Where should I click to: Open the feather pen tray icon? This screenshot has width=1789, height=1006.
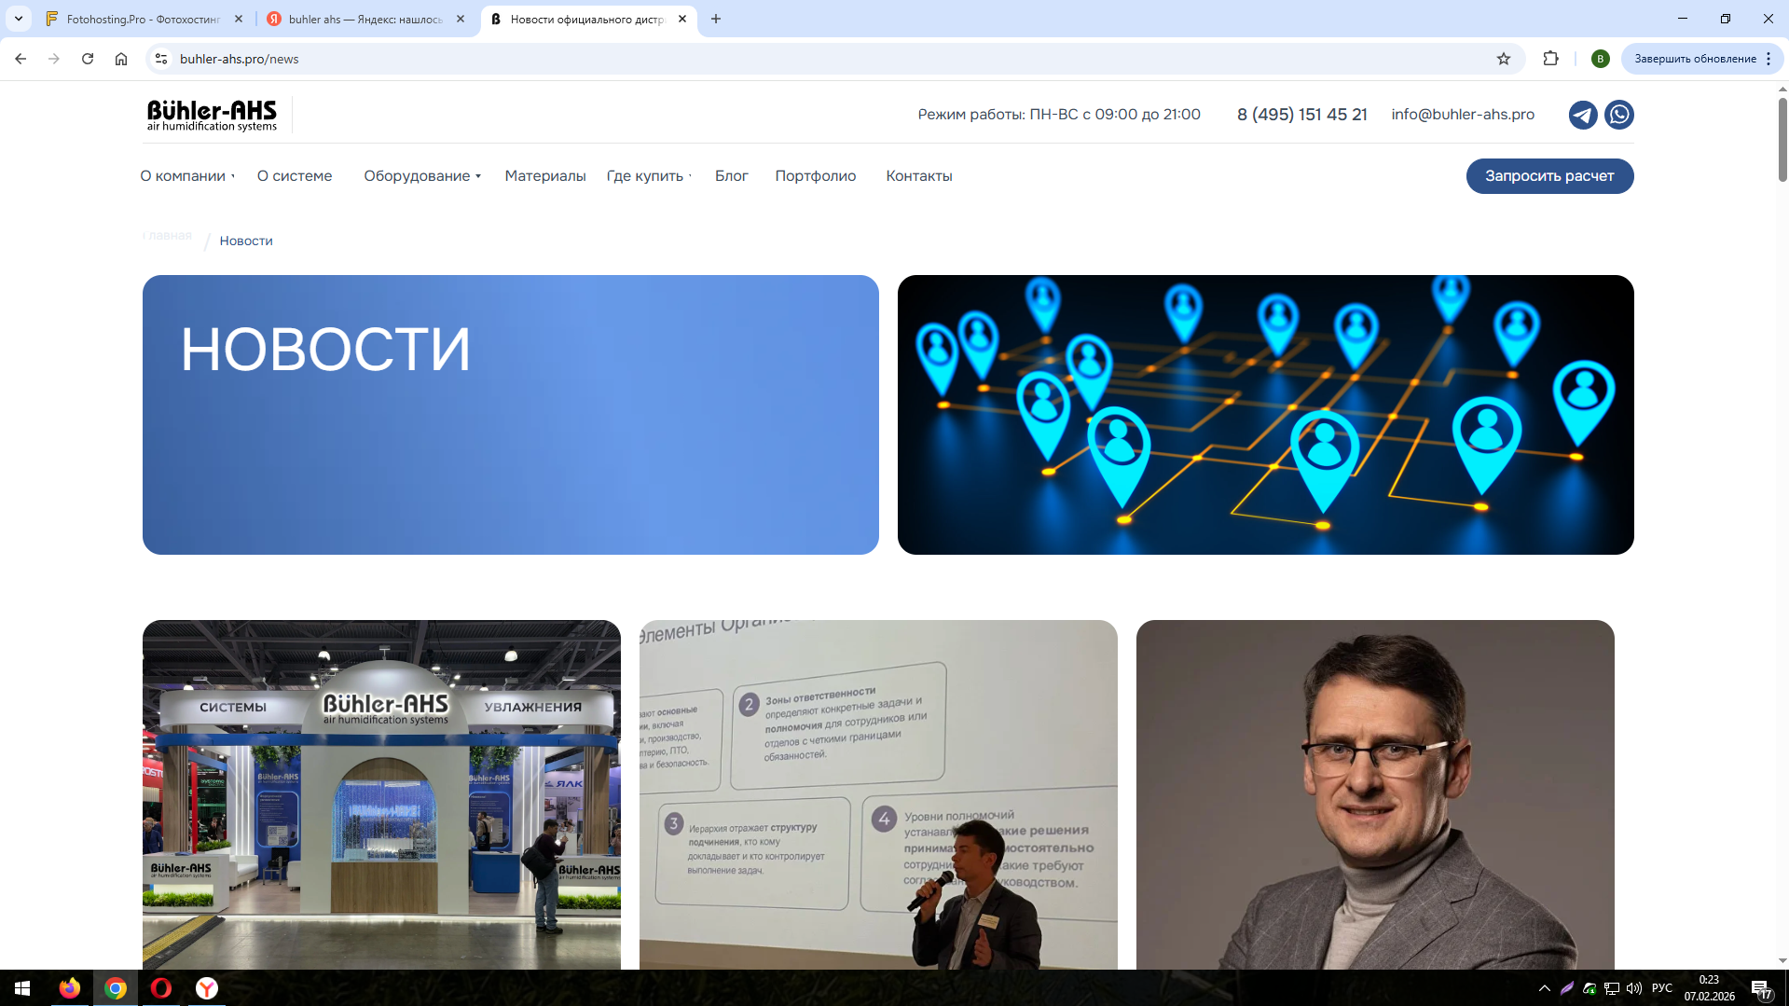pos(1567,988)
